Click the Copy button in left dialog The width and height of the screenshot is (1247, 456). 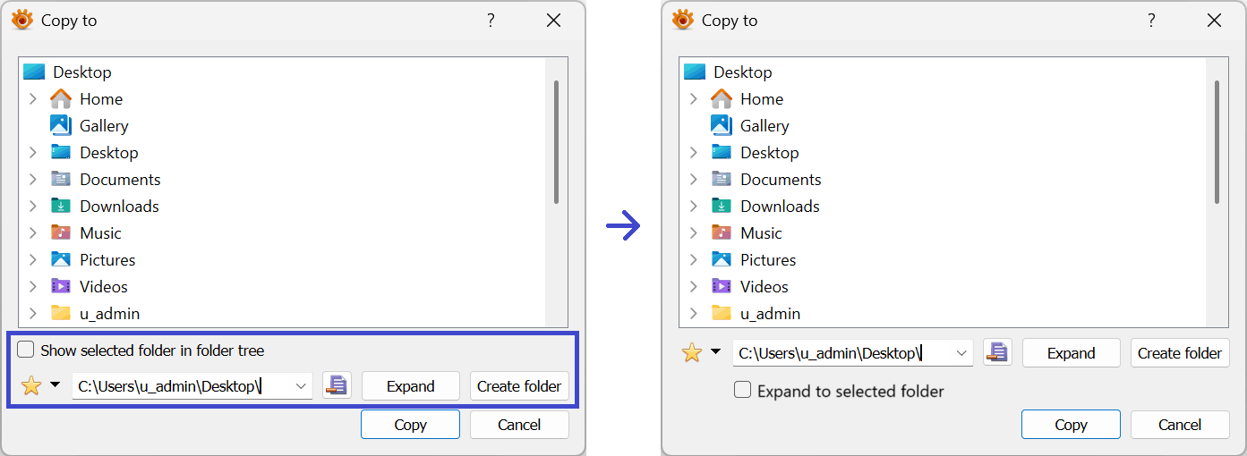point(410,425)
